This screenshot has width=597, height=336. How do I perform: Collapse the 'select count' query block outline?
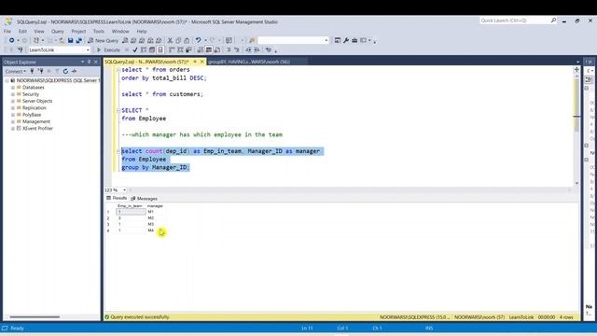click(118, 151)
